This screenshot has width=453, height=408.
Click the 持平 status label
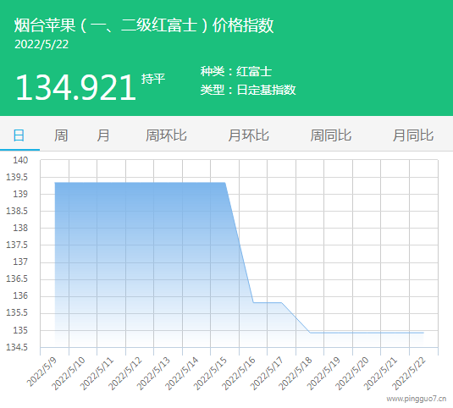point(153,79)
